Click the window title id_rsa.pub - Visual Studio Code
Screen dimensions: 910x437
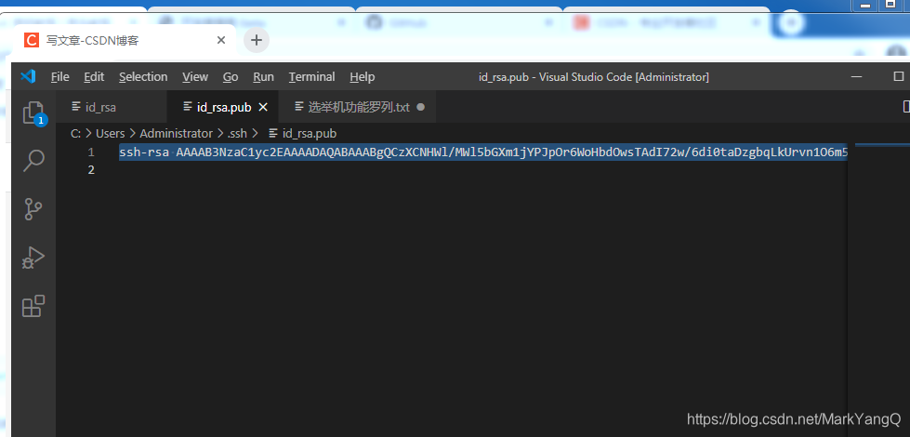click(593, 76)
